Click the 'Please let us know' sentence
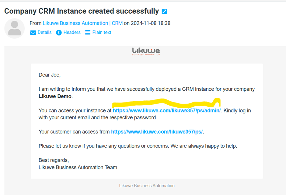The height and width of the screenshot is (195, 286). coord(138,146)
